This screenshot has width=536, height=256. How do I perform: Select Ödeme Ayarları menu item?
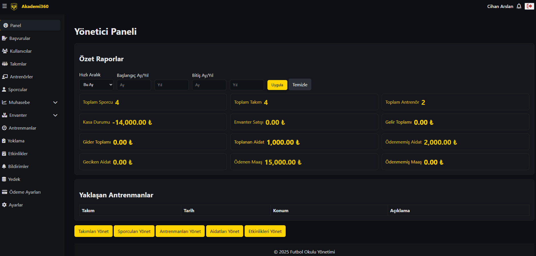pyautogui.click(x=25, y=192)
